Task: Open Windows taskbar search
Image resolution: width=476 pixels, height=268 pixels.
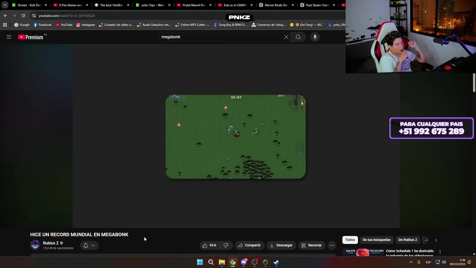Action: coord(211,262)
